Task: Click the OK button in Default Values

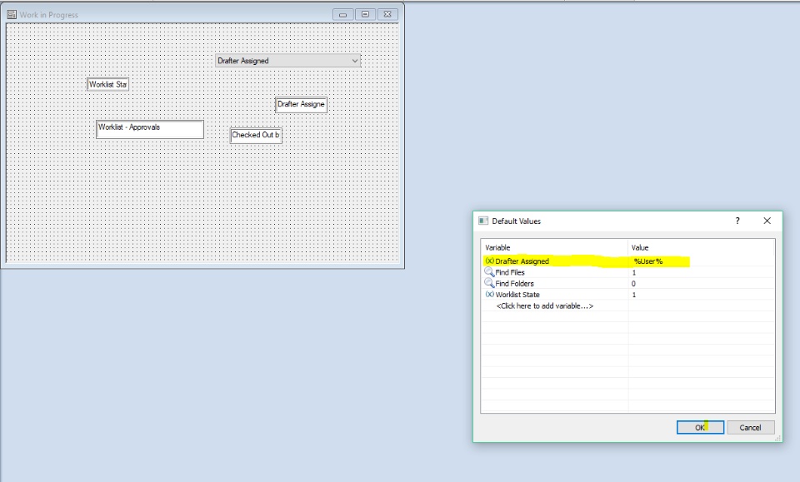Action: tap(700, 428)
